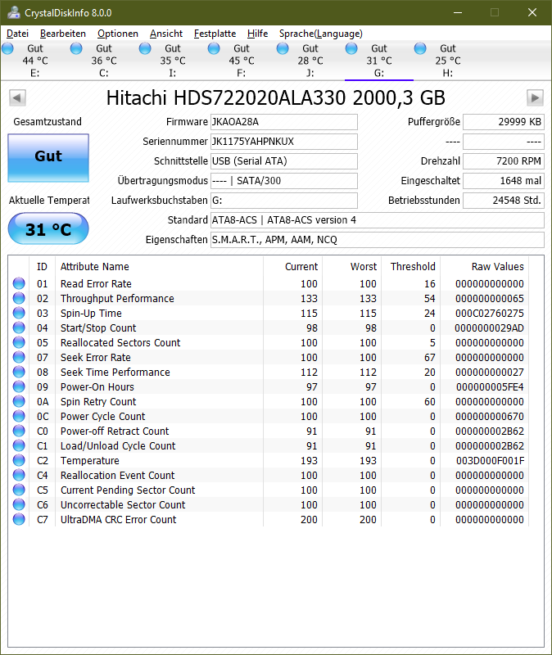This screenshot has width=552, height=655.
Task: Open the Ansicht menu
Action: [x=166, y=34]
